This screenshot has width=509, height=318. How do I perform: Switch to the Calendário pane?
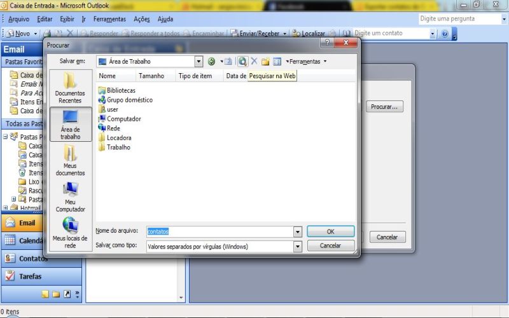pos(24,240)
